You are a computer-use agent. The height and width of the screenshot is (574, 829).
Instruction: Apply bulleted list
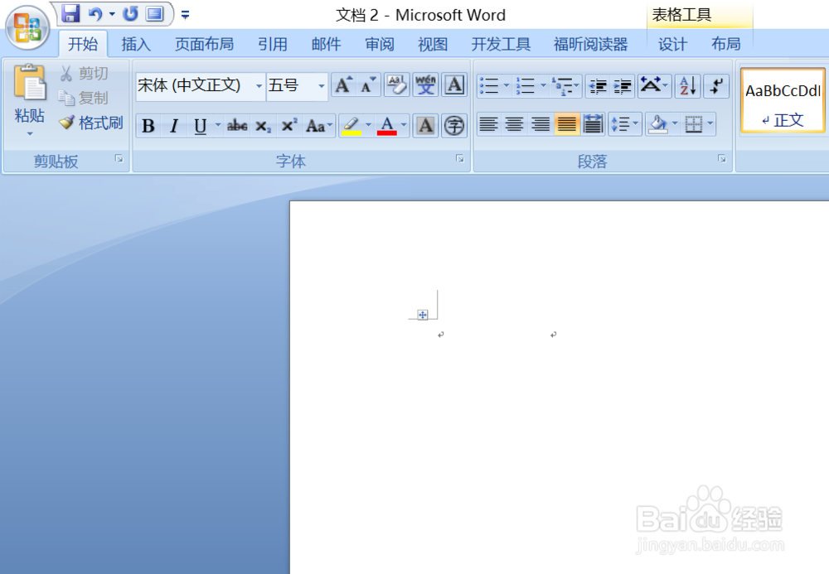489,85
